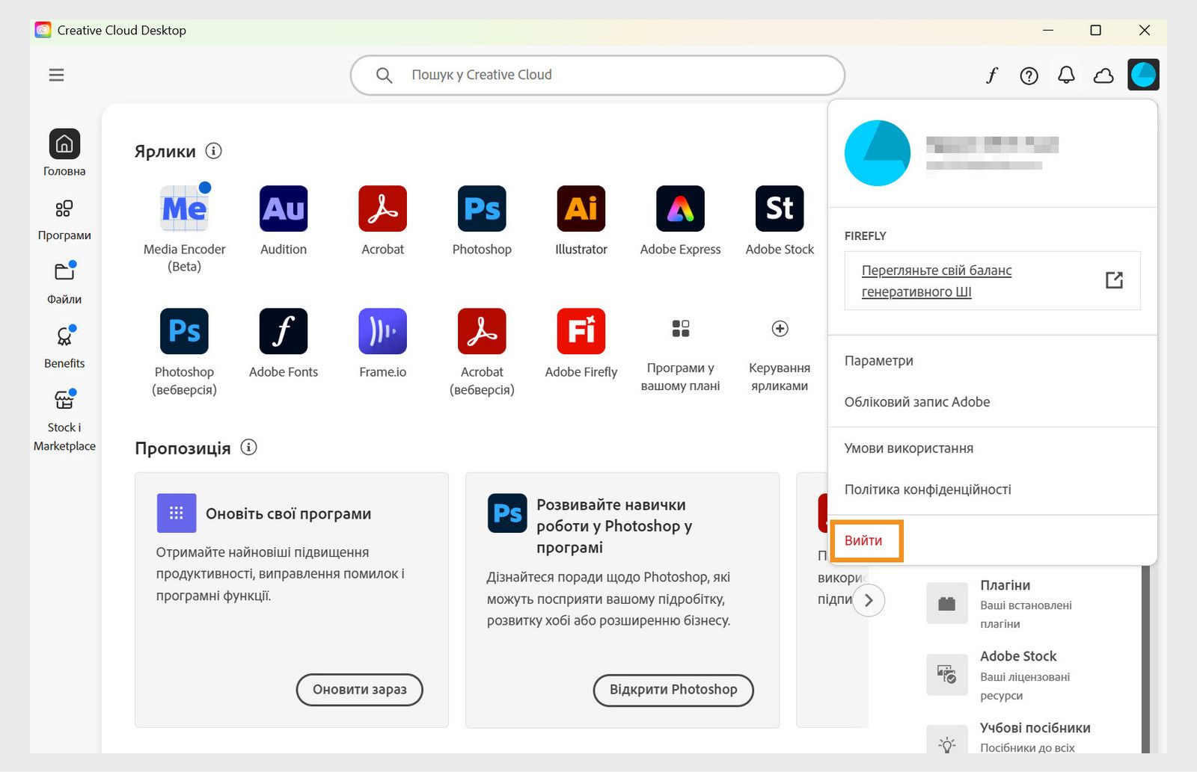Open the Програми apps section
1197x772 pixels.
64,218
